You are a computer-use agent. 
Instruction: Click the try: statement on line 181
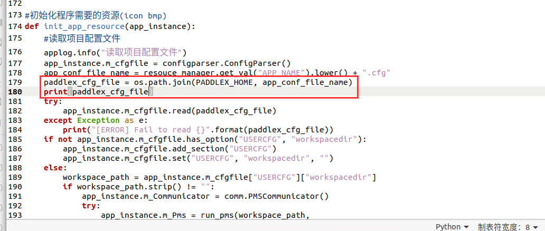coord(53,101)
